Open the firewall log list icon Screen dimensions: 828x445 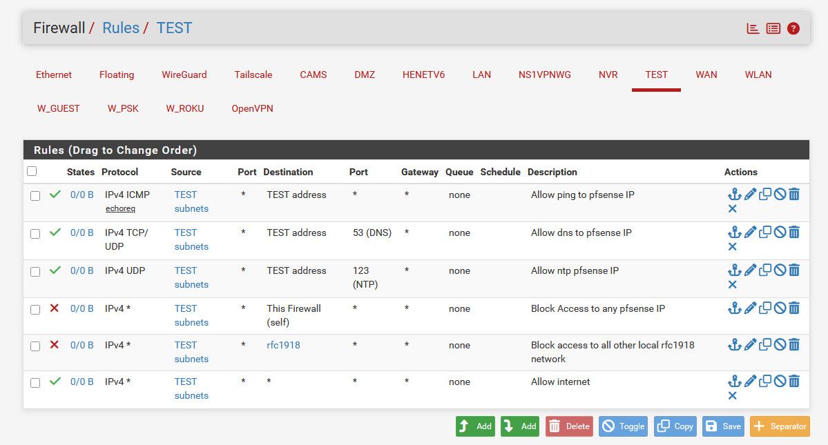[773, 28]
